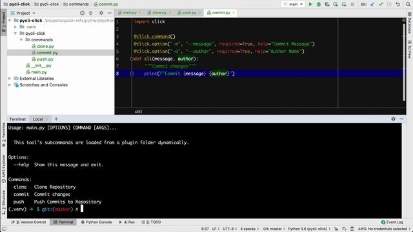The image size is (413, 232).
Task: Click the locate/scroll-from-source target icon in Project panel
Action: tap(82, 13)
